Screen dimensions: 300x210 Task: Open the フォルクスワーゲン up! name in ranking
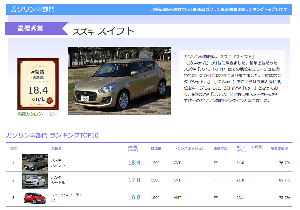(x=66, y=197)
